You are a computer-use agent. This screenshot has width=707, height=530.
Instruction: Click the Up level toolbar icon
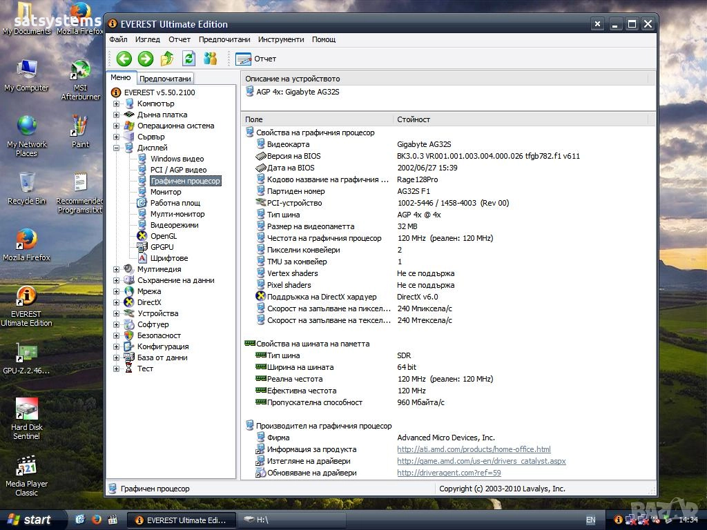(x=167, y=59)
